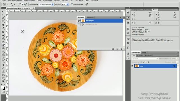180x101 pixels.
Task: Select the Move tool
Action: [3, 12]
